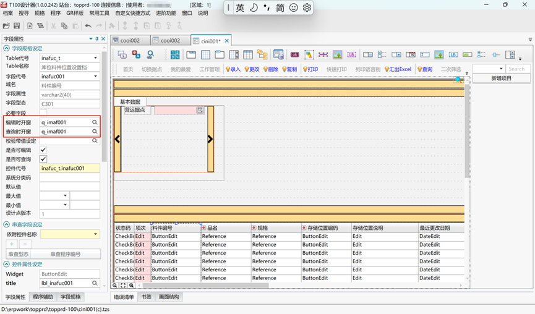535x314 pixels.
Task: Toggle the 是否可查询 checkbox
Action: tap(43, 159)
